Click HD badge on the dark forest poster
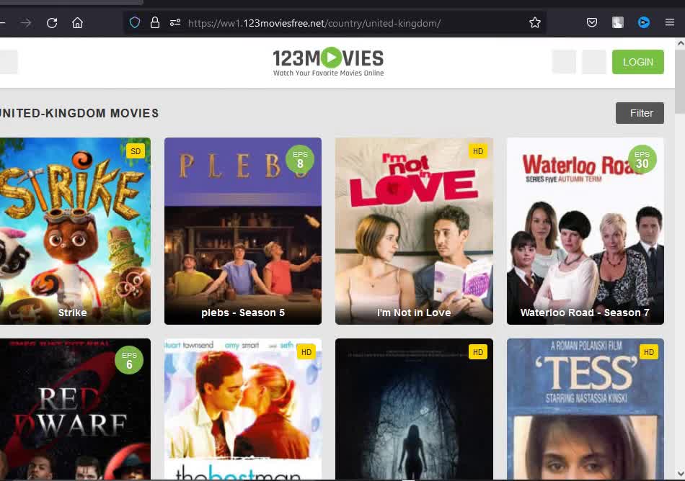Screen dimensions: 685x481 coord(478,352)
